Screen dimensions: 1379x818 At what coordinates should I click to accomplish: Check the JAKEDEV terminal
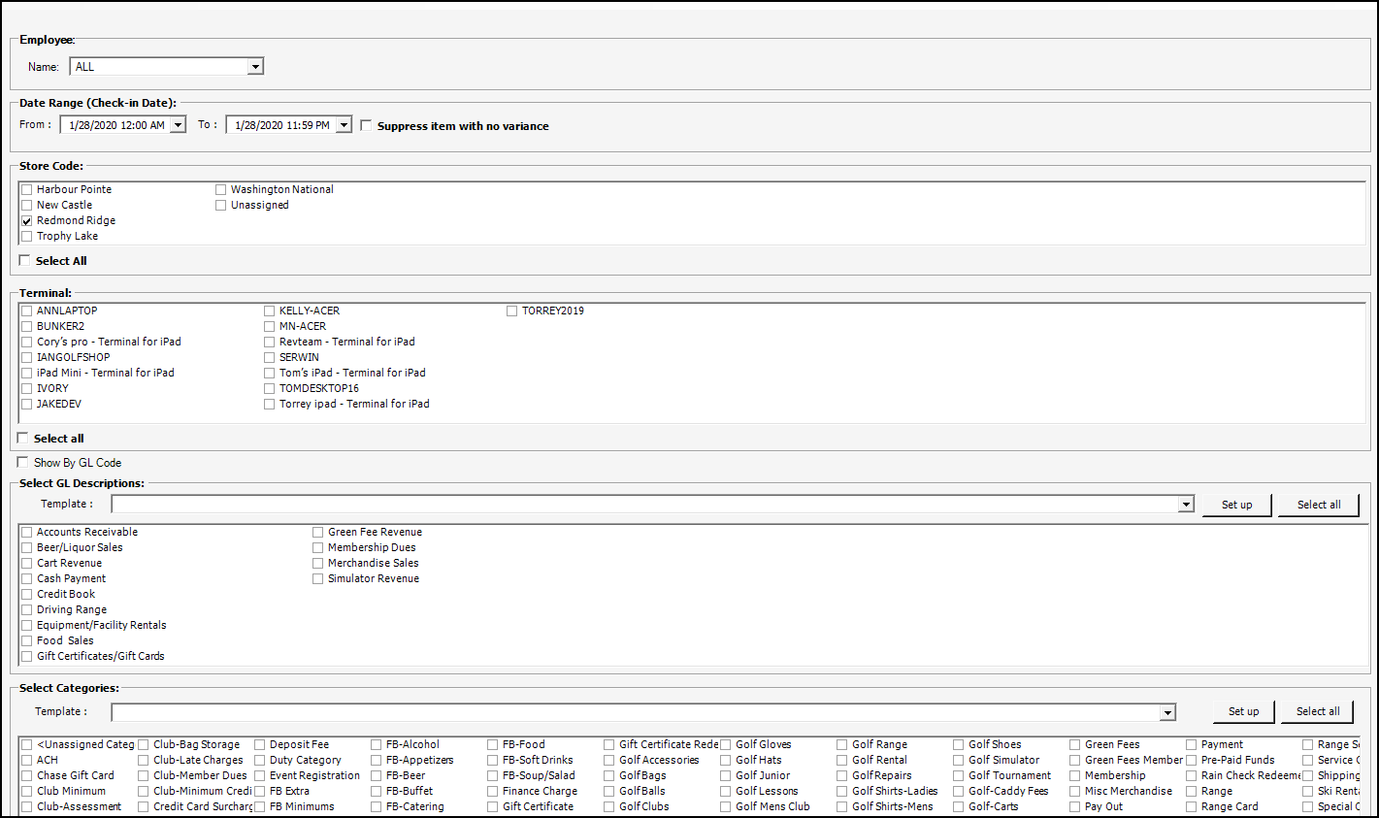27,405
